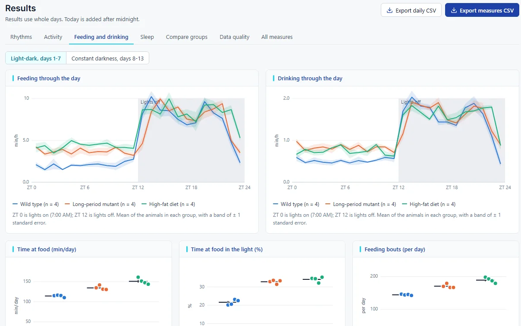Click the 'Drinking through the day' heading
This screenshot has width=521, height=326.
click(310, 79)
